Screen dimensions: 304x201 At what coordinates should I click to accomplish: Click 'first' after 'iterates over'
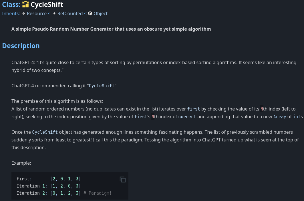click(194, 109)
